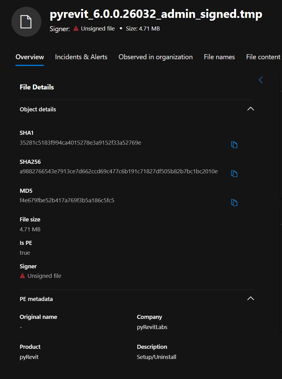Open the Observed in organization tab
Image resolution: width=282 pixels, height=379 pixels.
(156, 57)
